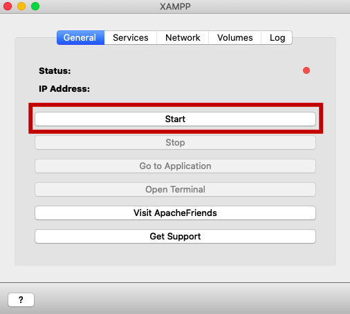Open the help question mark button
This screenshot has height=314, width=350.
(x=21, y=300)
